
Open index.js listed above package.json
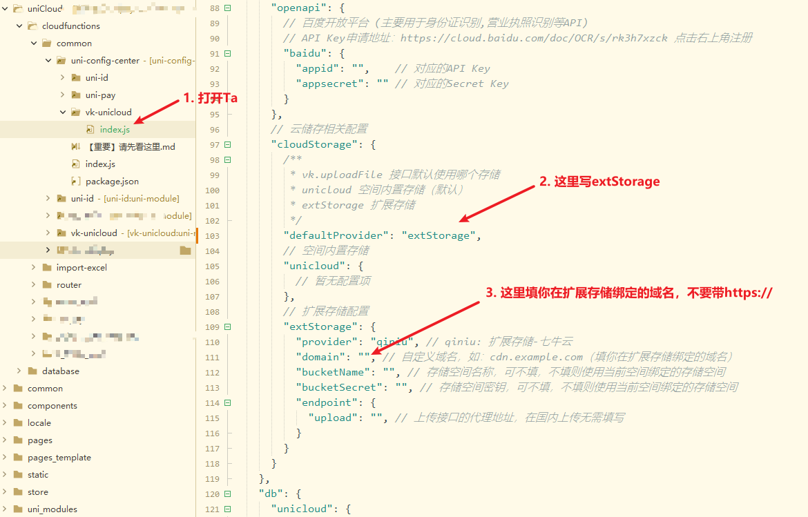tap(100, 164)
